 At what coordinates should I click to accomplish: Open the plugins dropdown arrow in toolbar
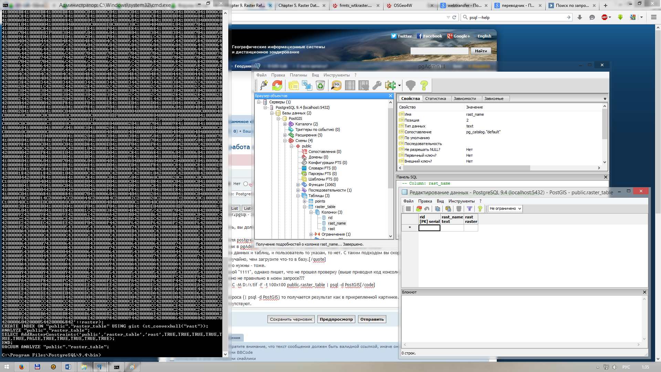pos(399,85)
